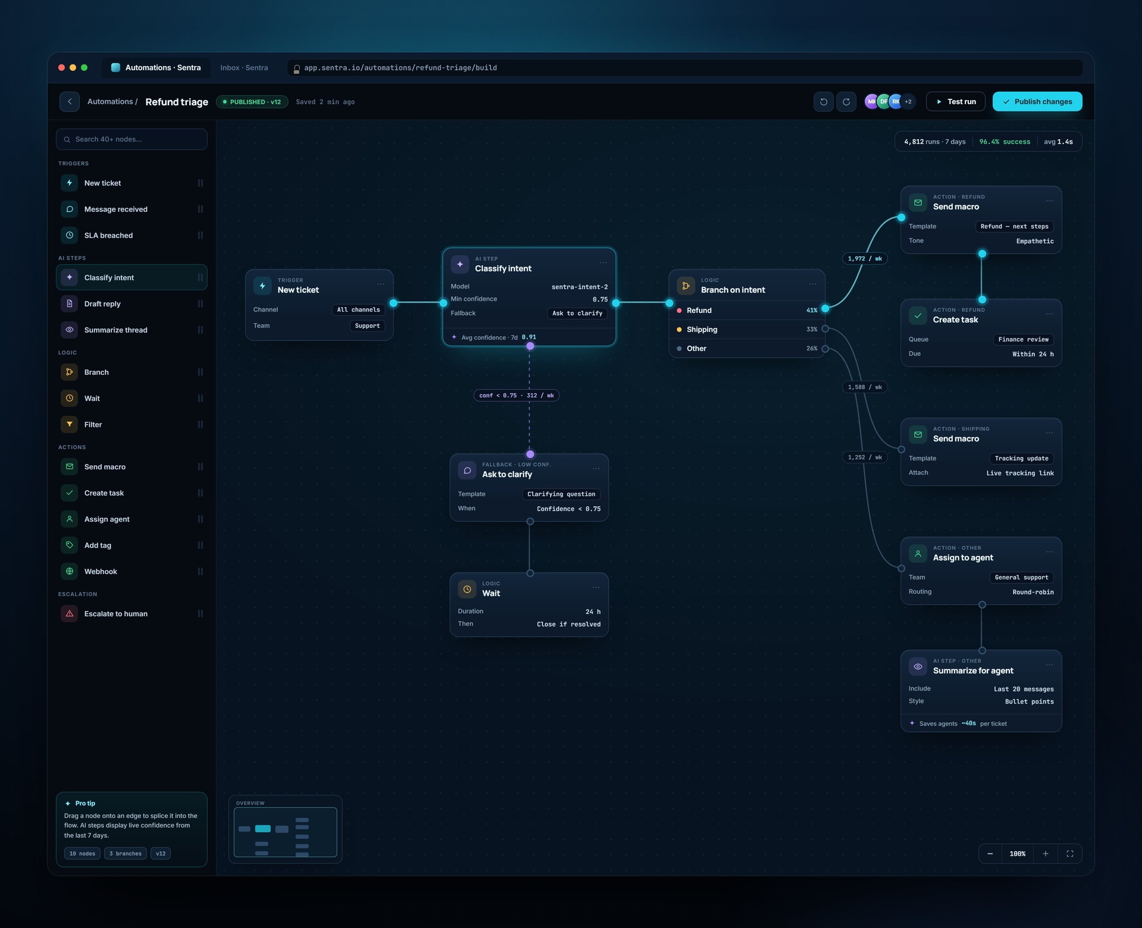Click the Test run button
The width and height of the screenshot is (1142, 928).
point(955,102)
